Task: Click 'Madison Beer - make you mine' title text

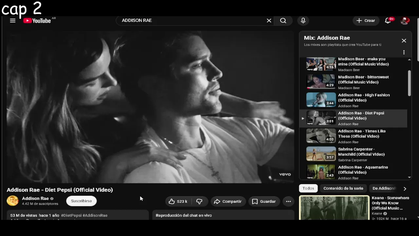Action: [x=363, y=62]
